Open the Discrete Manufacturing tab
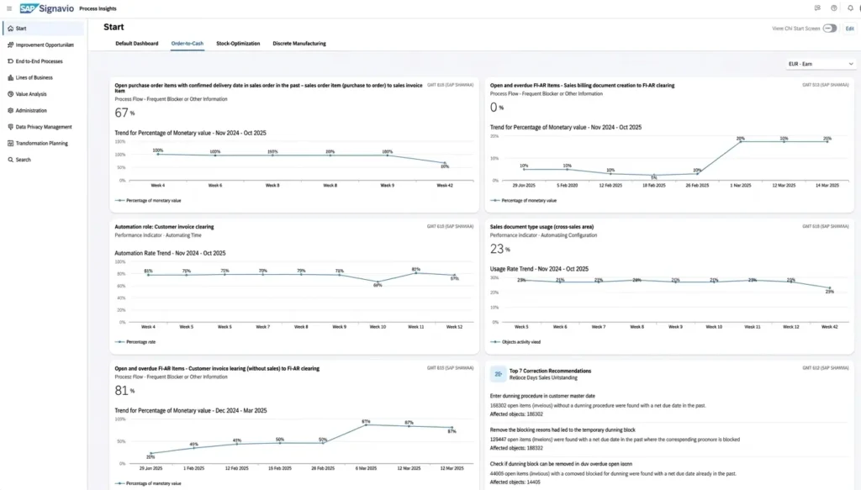 (x=299, y=44)
